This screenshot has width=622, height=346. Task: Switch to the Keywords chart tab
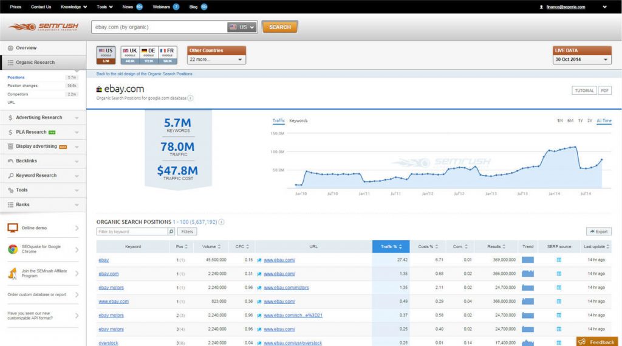[x=298, y=121]
